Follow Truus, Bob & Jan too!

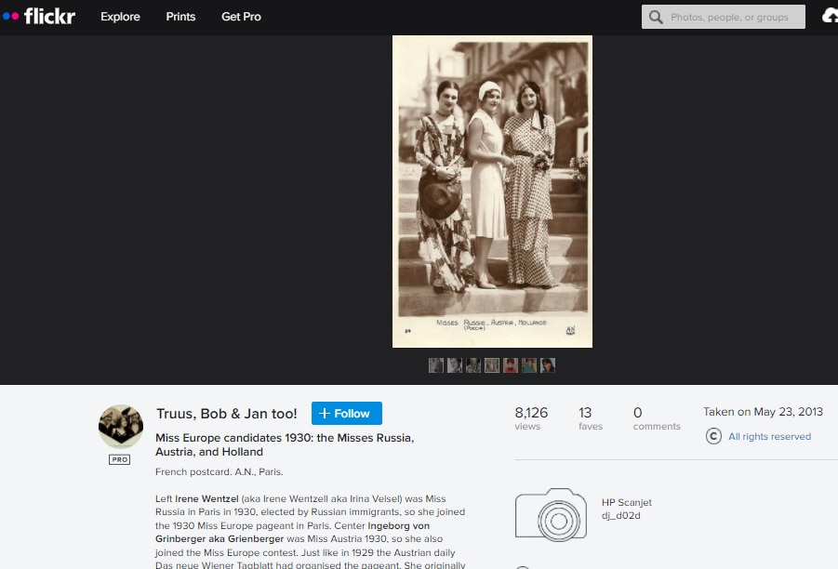(x=346, y=414)
